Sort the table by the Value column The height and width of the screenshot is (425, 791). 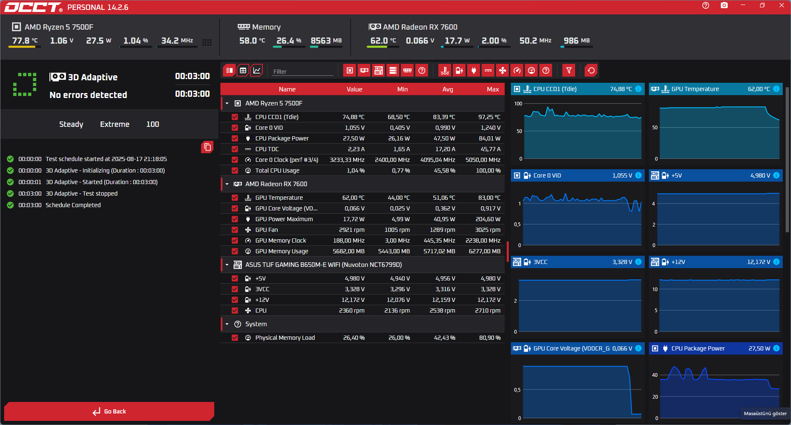point(354,89)
